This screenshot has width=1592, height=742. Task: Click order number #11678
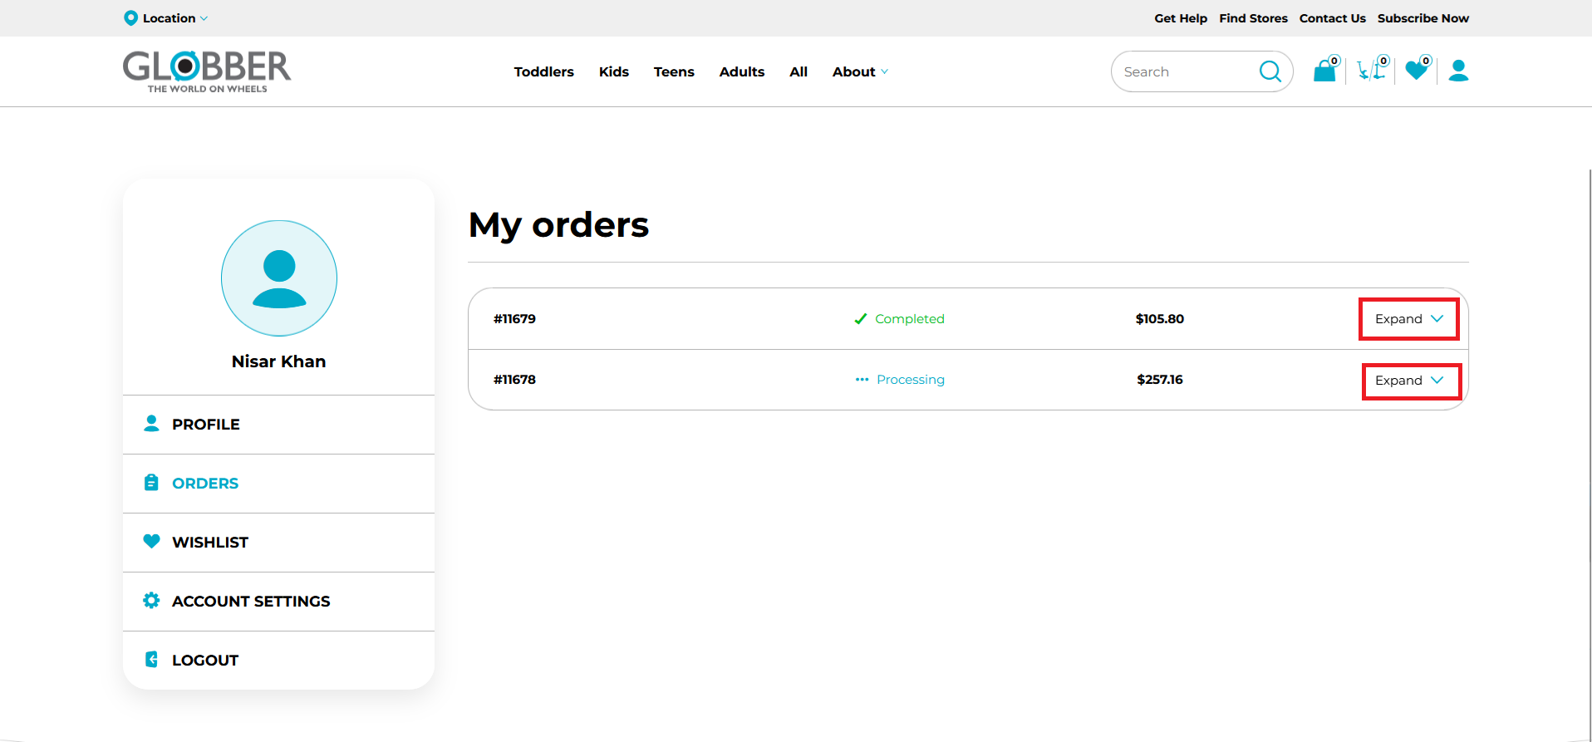[x=514, y=380]
